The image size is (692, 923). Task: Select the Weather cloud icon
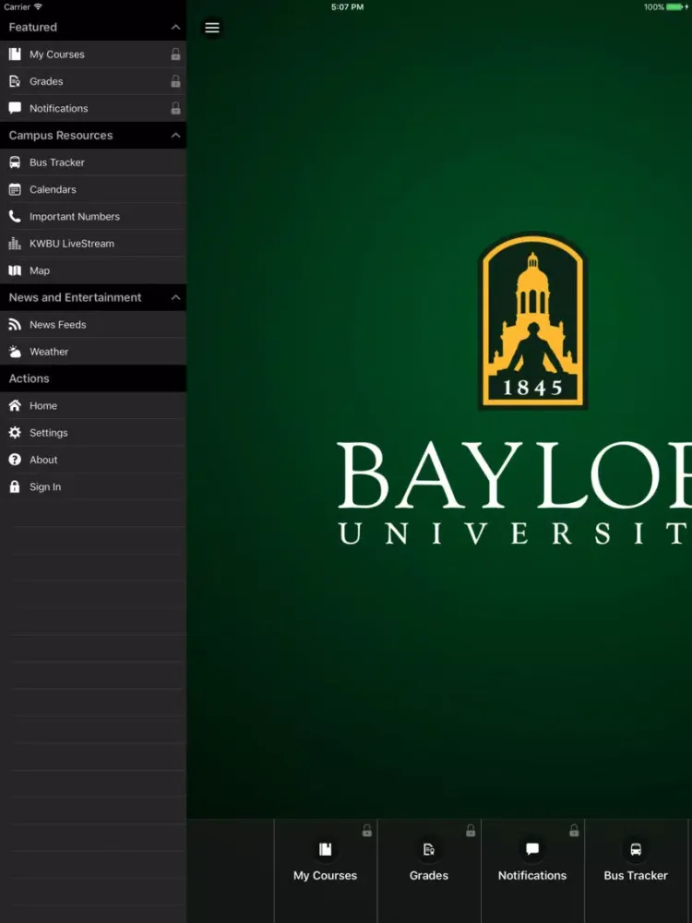pyautogui.click(x=15, y=352)
